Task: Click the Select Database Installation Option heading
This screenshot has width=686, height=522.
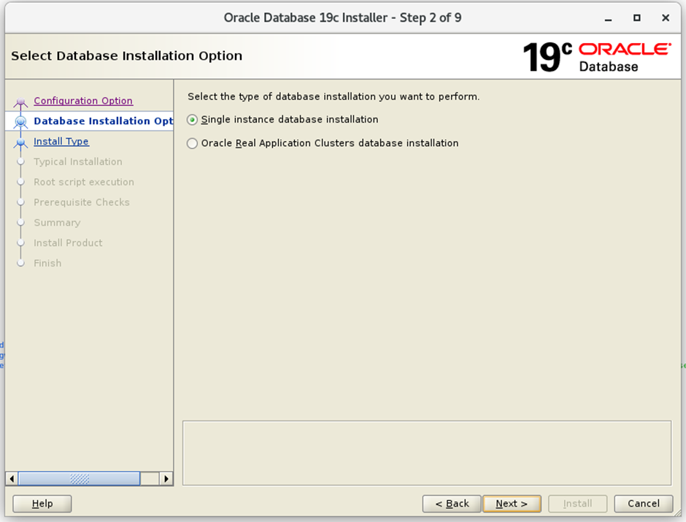Action: click(x=126, y=56)
